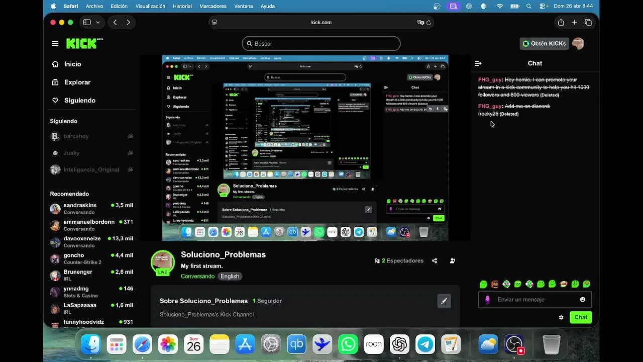The height and width of the screenshot is (362, 643).
Task: Insert the first green blob emote
Action: (483, 284)
